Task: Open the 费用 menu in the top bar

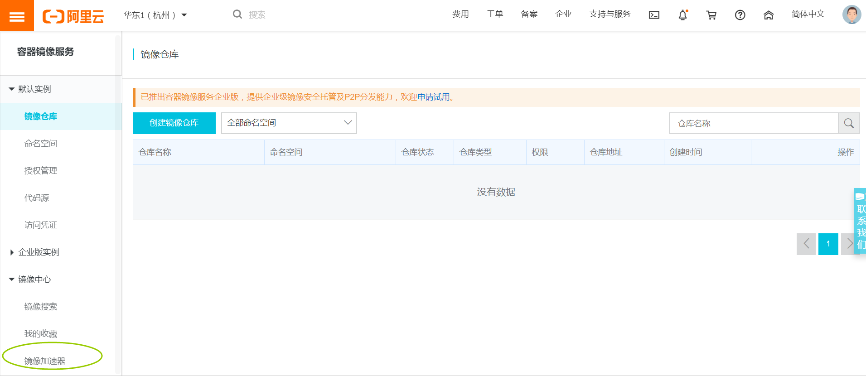Action: tap(460, 14)
